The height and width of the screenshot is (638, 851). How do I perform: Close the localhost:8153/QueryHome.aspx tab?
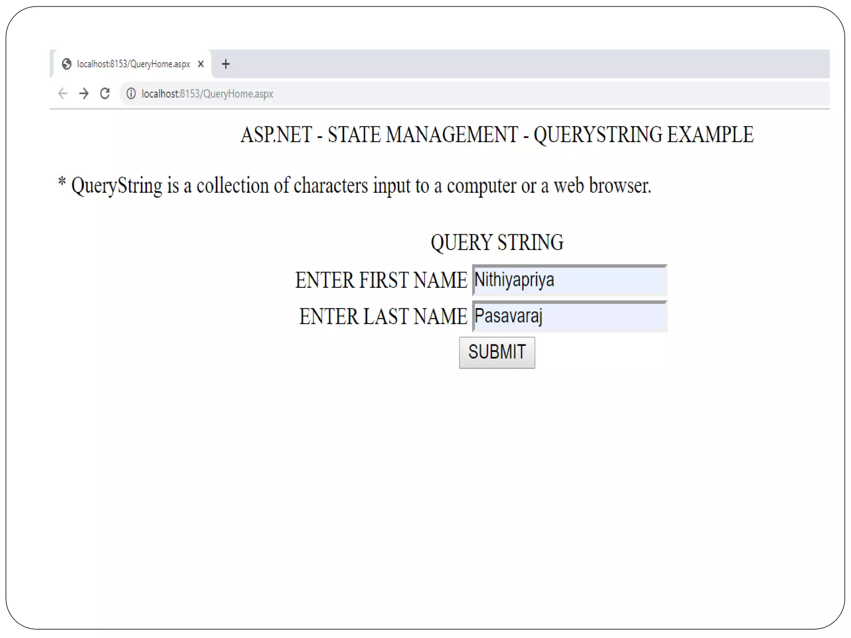pyautogui.click(x=201, y=64)
